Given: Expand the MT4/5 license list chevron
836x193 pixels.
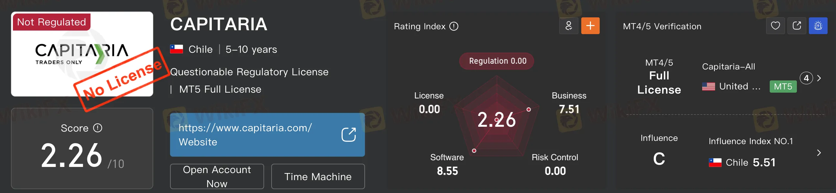Looking at the screenshot, I should click(820, 78).
